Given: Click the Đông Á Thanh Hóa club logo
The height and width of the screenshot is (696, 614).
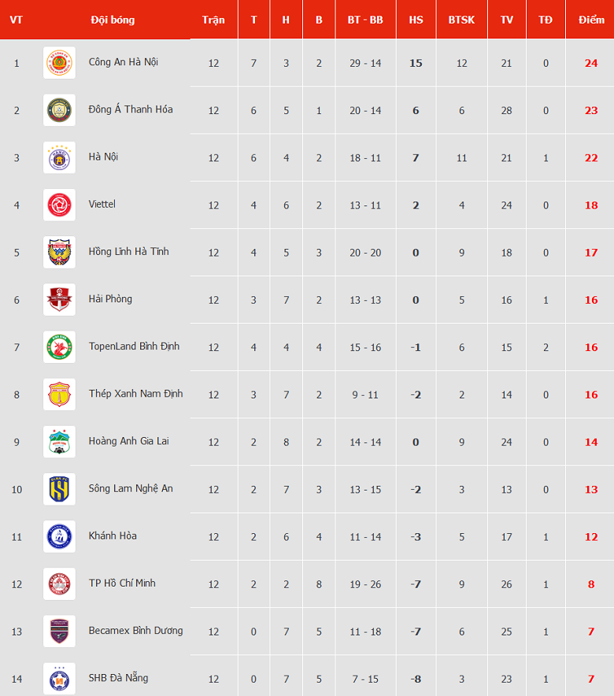Looking at the screenshot, I should point(59,110).
